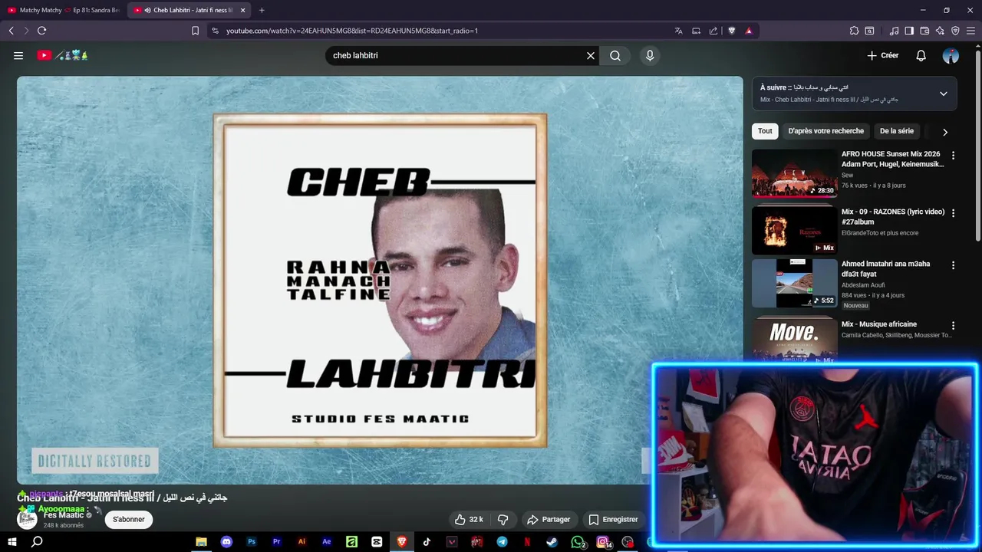Reload the current page
Viewport: 982px width, 552px height.
42,31
